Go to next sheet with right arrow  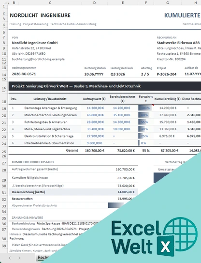point(19,258)
